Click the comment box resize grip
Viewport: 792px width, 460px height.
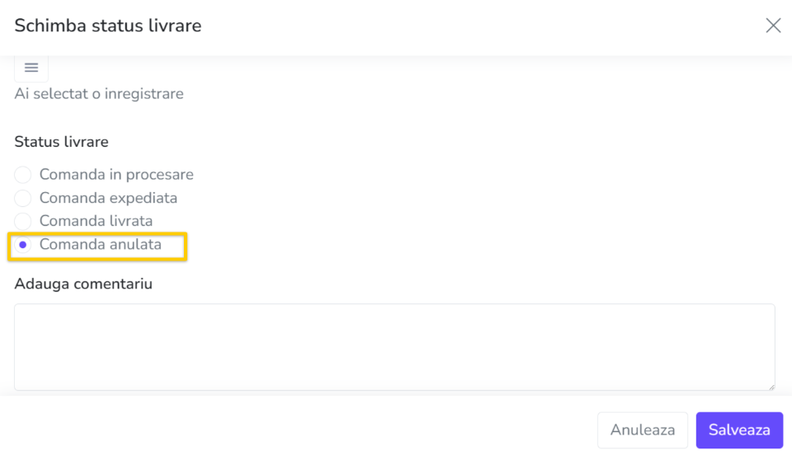tap(771, 387)
